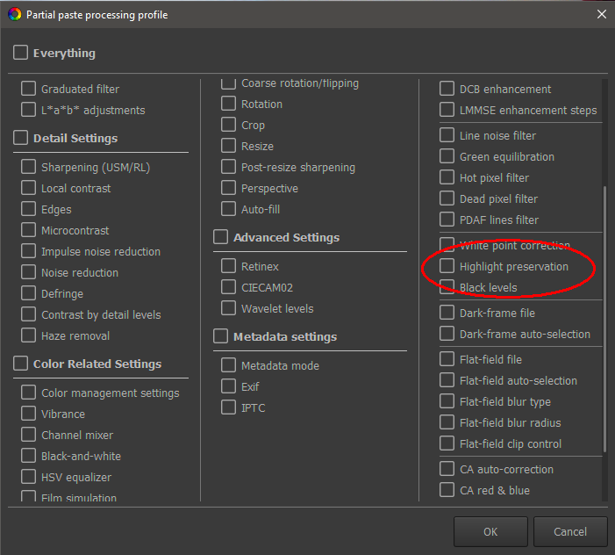Tick Dead pixel filter

pos(447,198)
